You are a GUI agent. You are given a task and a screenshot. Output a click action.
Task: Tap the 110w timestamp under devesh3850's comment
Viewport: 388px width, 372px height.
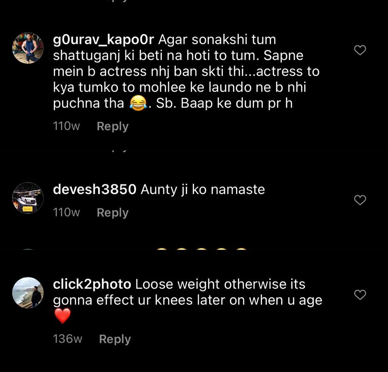click(x=66, y=213)
